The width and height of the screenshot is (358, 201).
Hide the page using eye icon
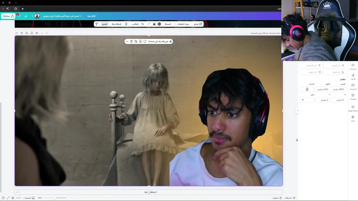[37, 33]
